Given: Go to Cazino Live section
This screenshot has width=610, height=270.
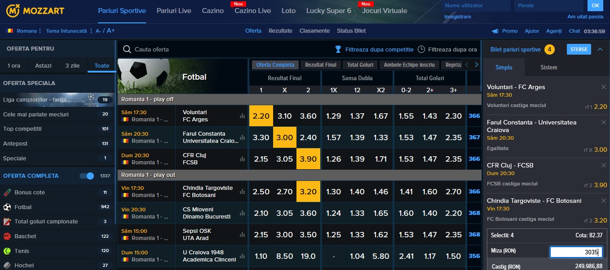Looking at the screenshot, I should pos(252,11).
